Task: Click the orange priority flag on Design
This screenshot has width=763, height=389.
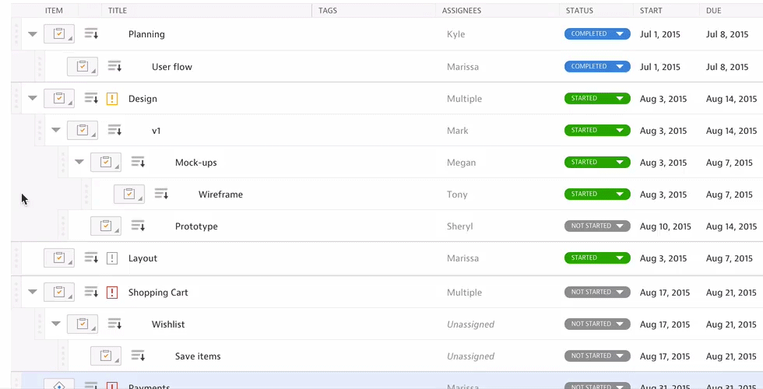Action: point(112,99)
